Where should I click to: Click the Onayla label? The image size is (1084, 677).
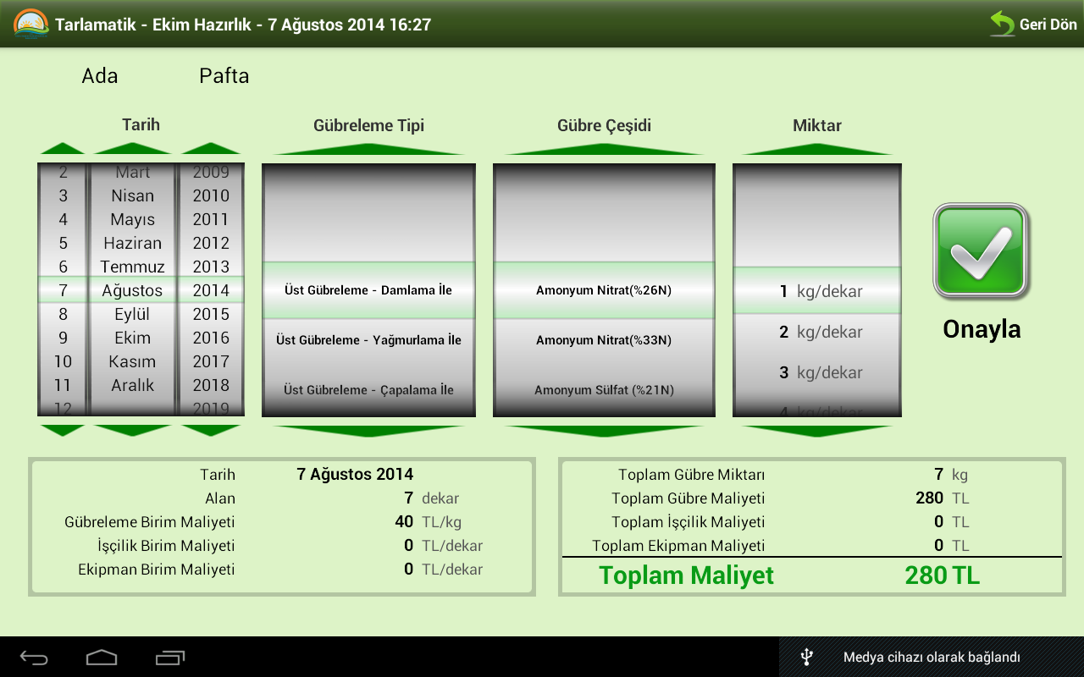(982, 329)
